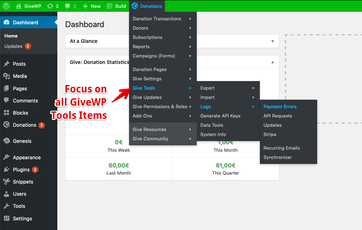
Task: Click the Home link under Dashboard
Action: 11,36
